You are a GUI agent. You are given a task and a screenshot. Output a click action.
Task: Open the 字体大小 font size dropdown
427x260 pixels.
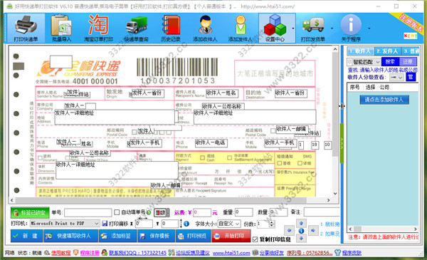pyautogui.click(x=237, y=224)
